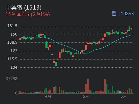Click the 104 price axis label
This screenshot has height=104, width=139.
(x=14, y=67)
